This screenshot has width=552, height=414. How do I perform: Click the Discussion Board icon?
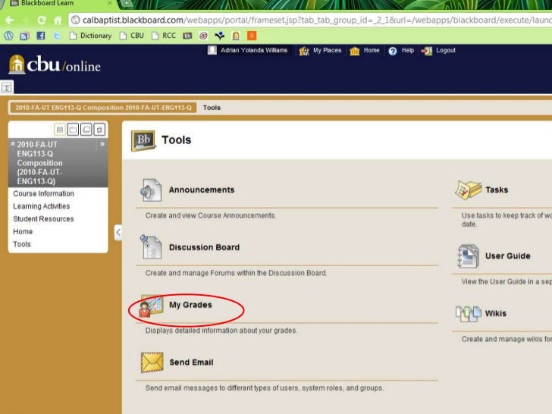[x=151, y=246]
